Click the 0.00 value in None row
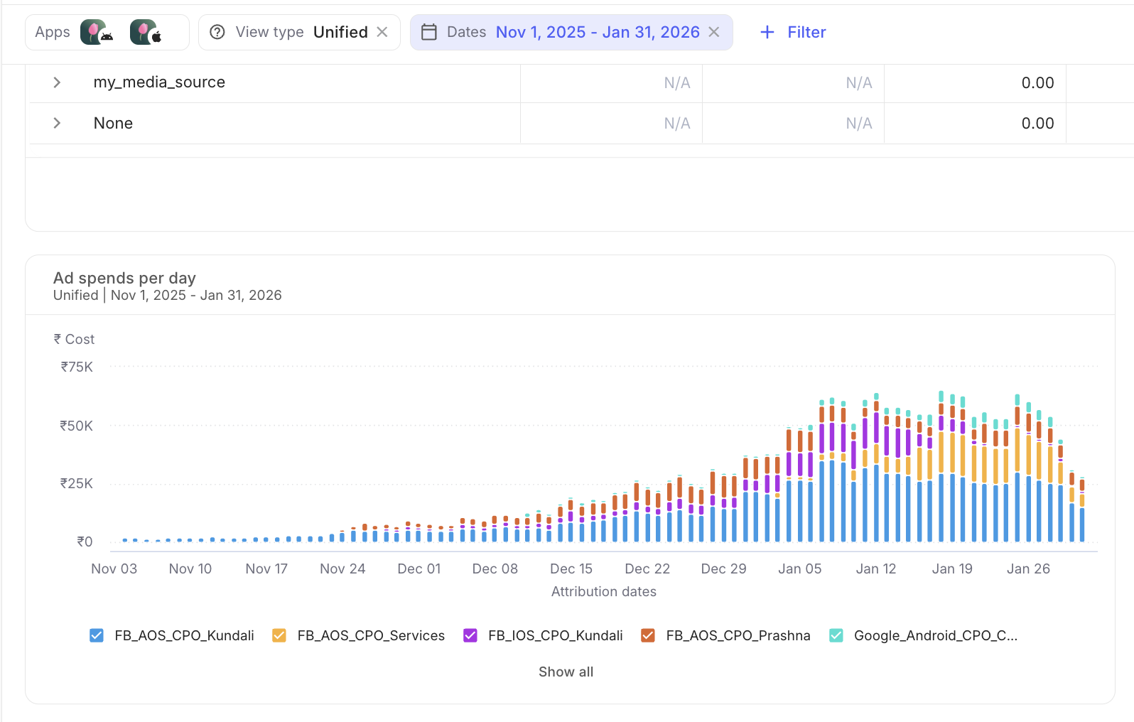This screenshot has height=722, width=1134. (1037, 123)
